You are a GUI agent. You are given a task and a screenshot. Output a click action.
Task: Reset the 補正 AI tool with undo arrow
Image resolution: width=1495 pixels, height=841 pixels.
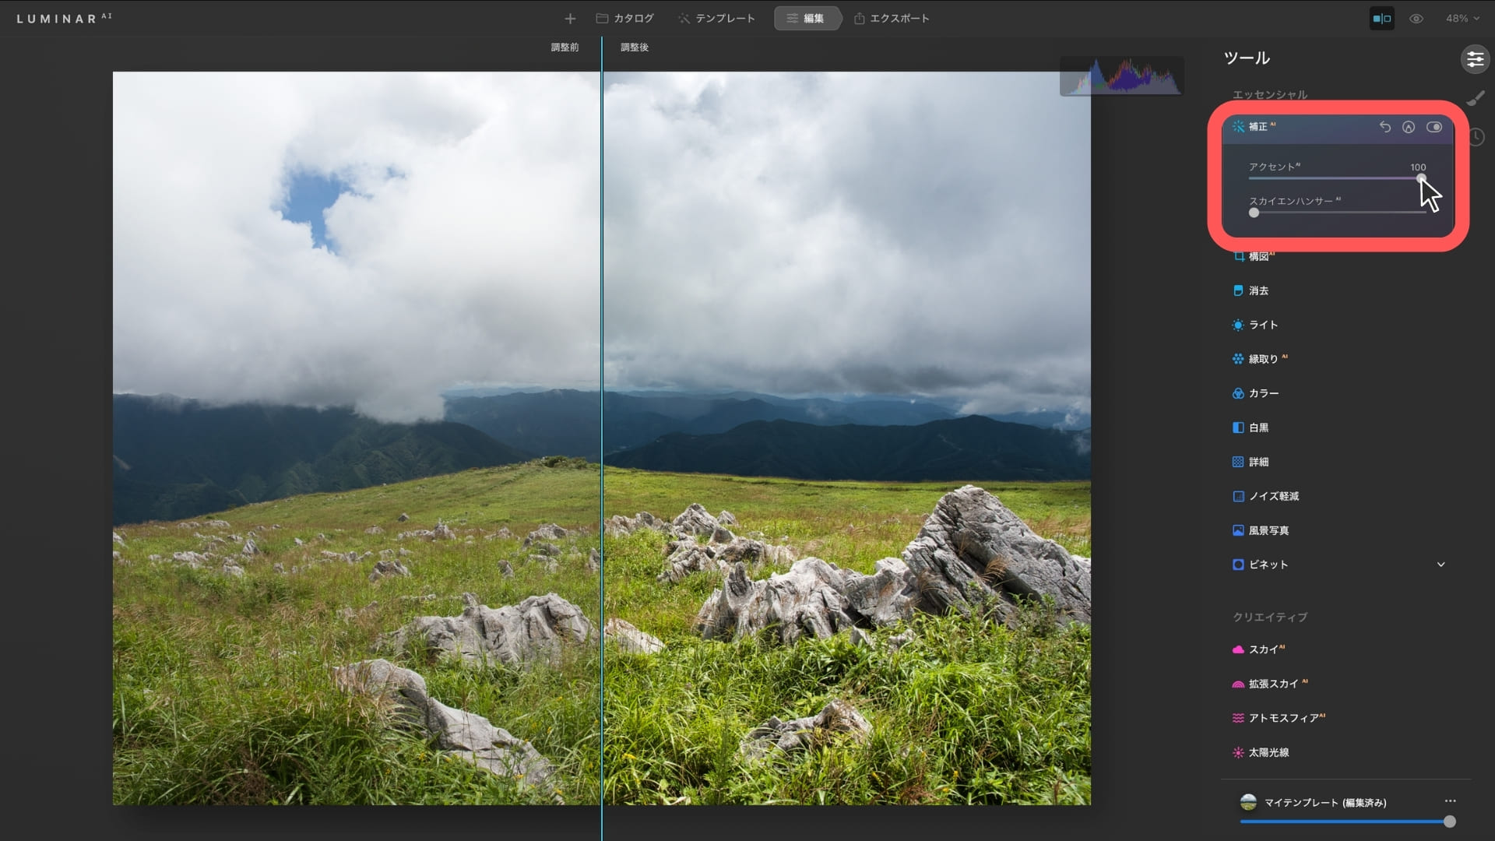[x=1384, y=127]
